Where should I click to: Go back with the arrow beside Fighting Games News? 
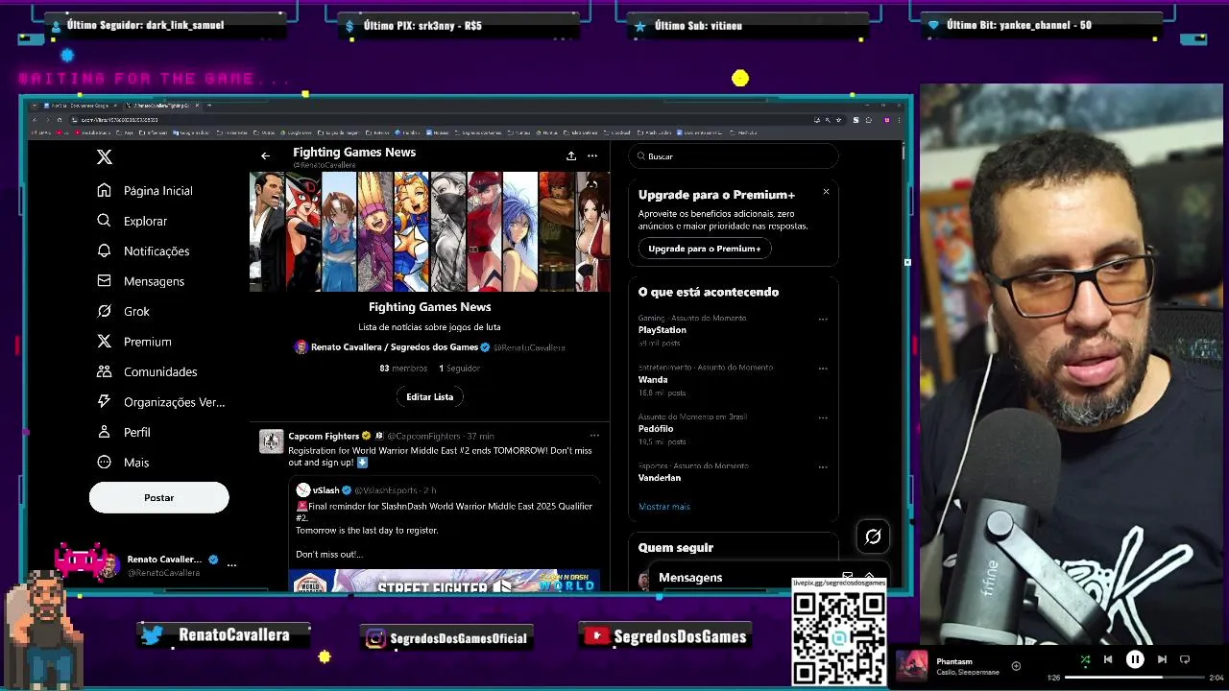point(265,155)
